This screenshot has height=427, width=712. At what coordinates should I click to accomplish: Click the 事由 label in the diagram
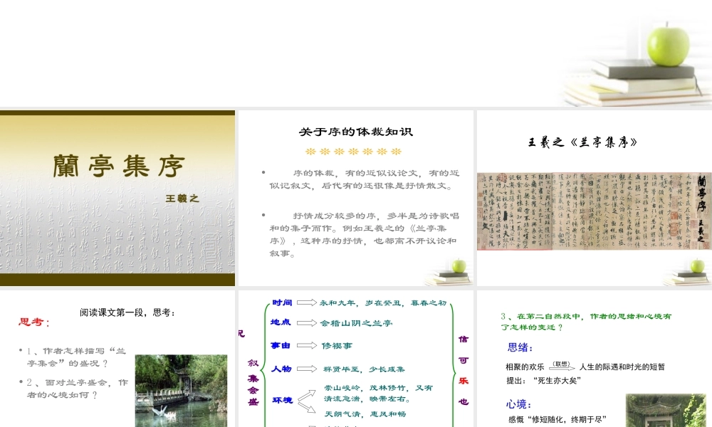coord(281,346)
